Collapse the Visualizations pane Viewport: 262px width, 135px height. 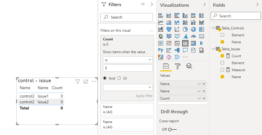click(x=205, y=4)
